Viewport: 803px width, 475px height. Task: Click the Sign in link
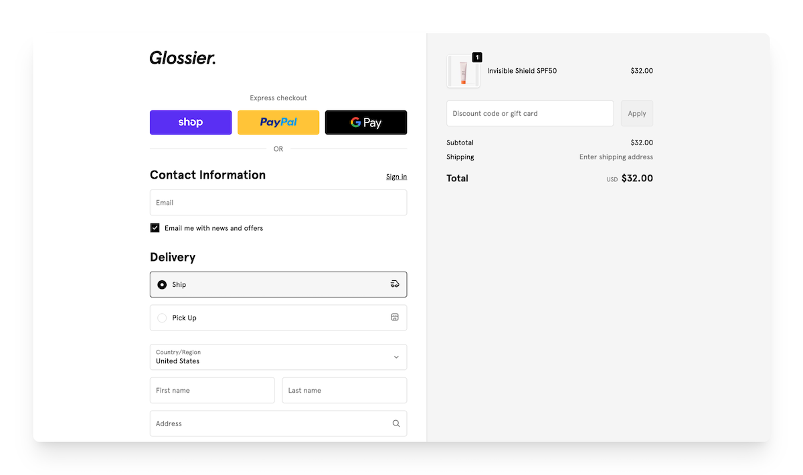396,176
